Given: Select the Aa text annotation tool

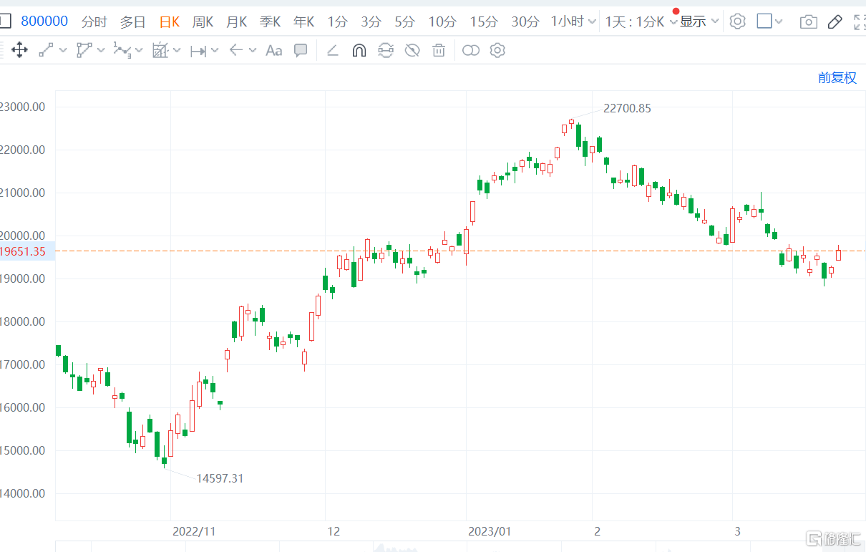Looking at the screenshot, I should 273,50.
